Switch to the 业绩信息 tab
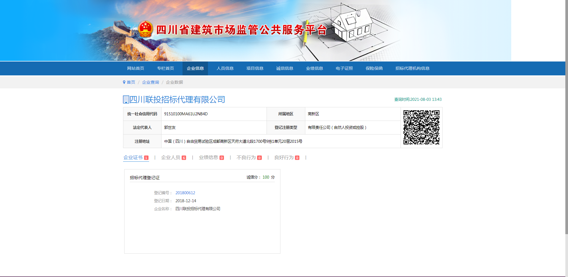 tap(208, 158)
